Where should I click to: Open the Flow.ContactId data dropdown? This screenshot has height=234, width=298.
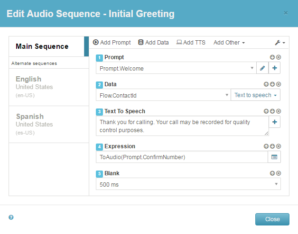point(227,95)
